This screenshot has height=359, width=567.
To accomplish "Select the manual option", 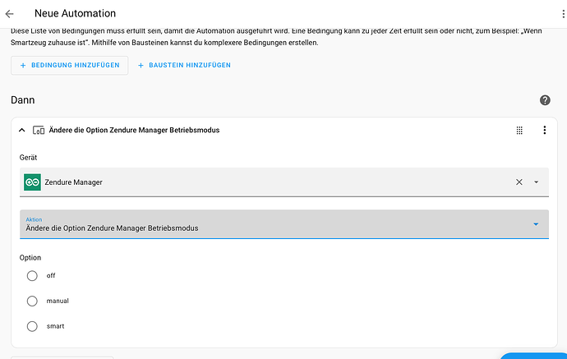I will coord(32,301).
